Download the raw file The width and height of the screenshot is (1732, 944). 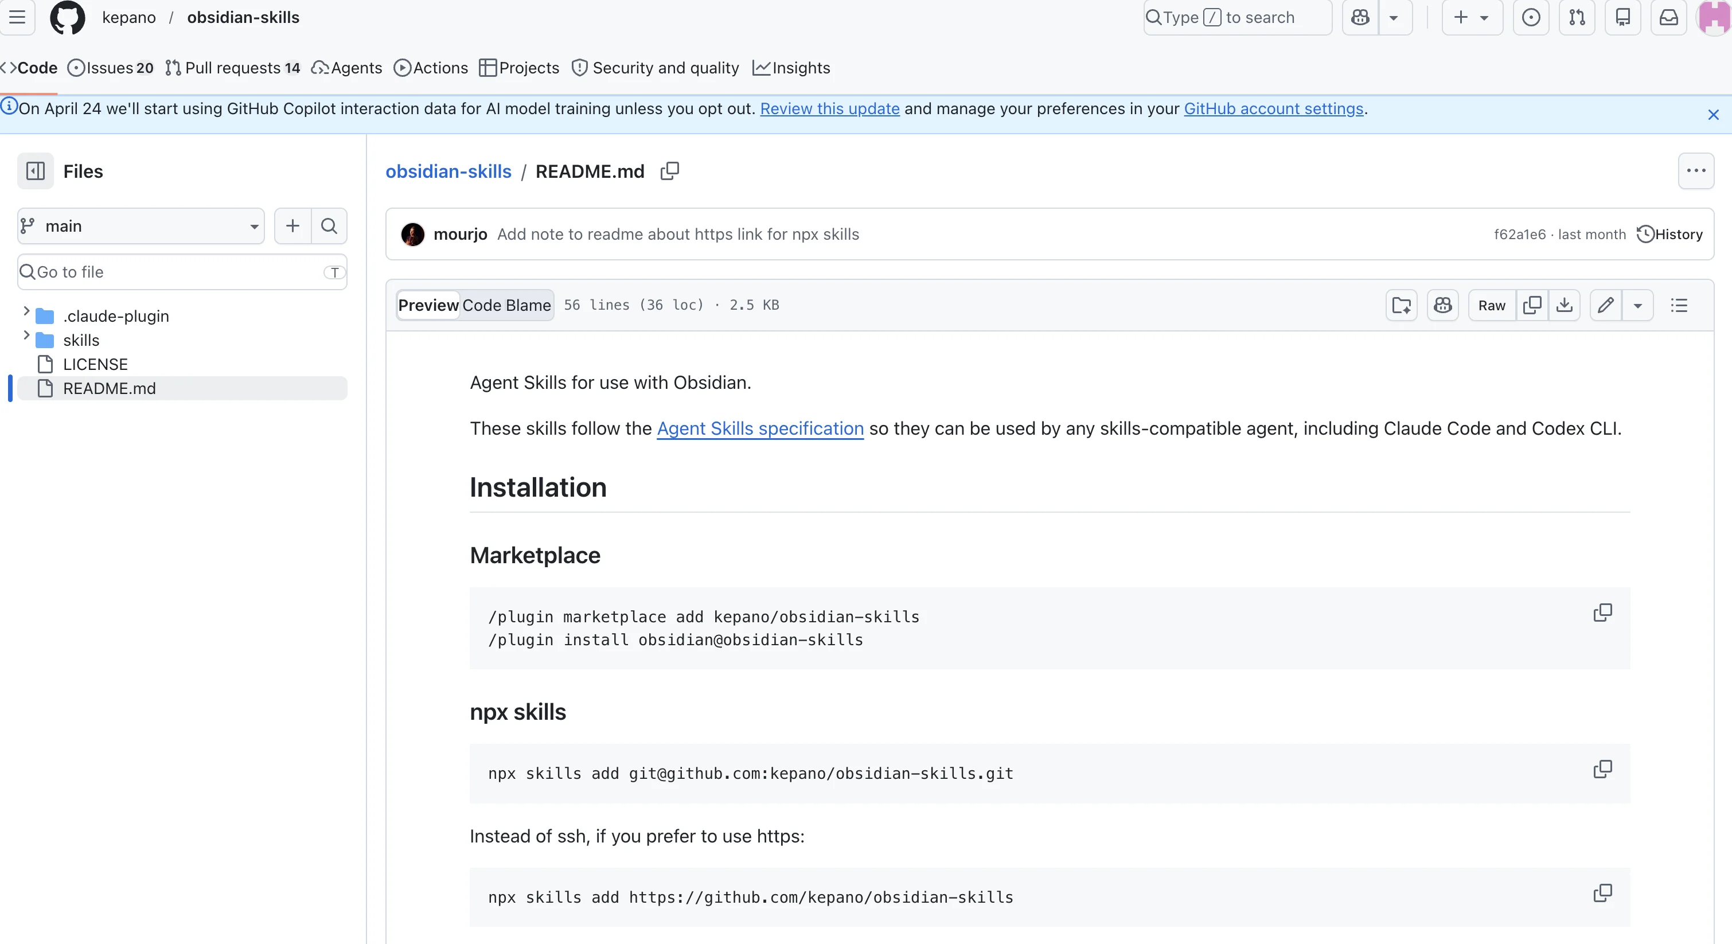(1565, 306)
